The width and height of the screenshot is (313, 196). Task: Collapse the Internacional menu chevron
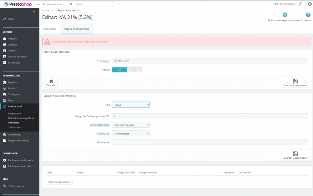pyautogui.click(x=37, y=106)
